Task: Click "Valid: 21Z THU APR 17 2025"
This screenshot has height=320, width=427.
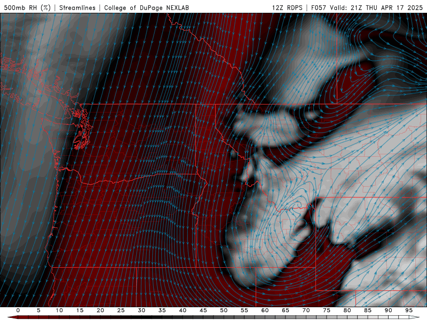Action: (x=376, y=7)
